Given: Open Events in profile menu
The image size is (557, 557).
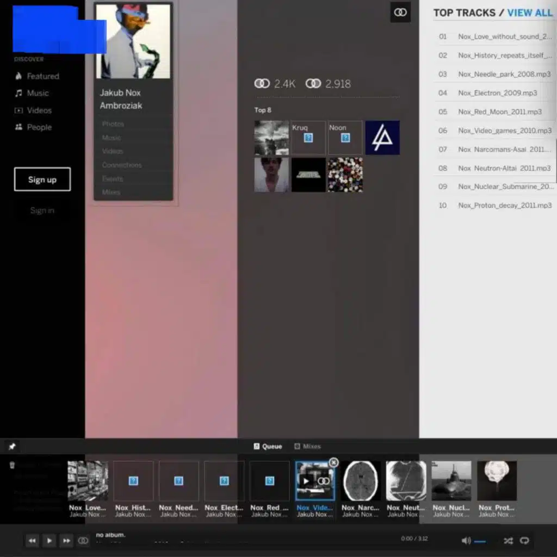Looking at the screenshot, I should (112, 178).
